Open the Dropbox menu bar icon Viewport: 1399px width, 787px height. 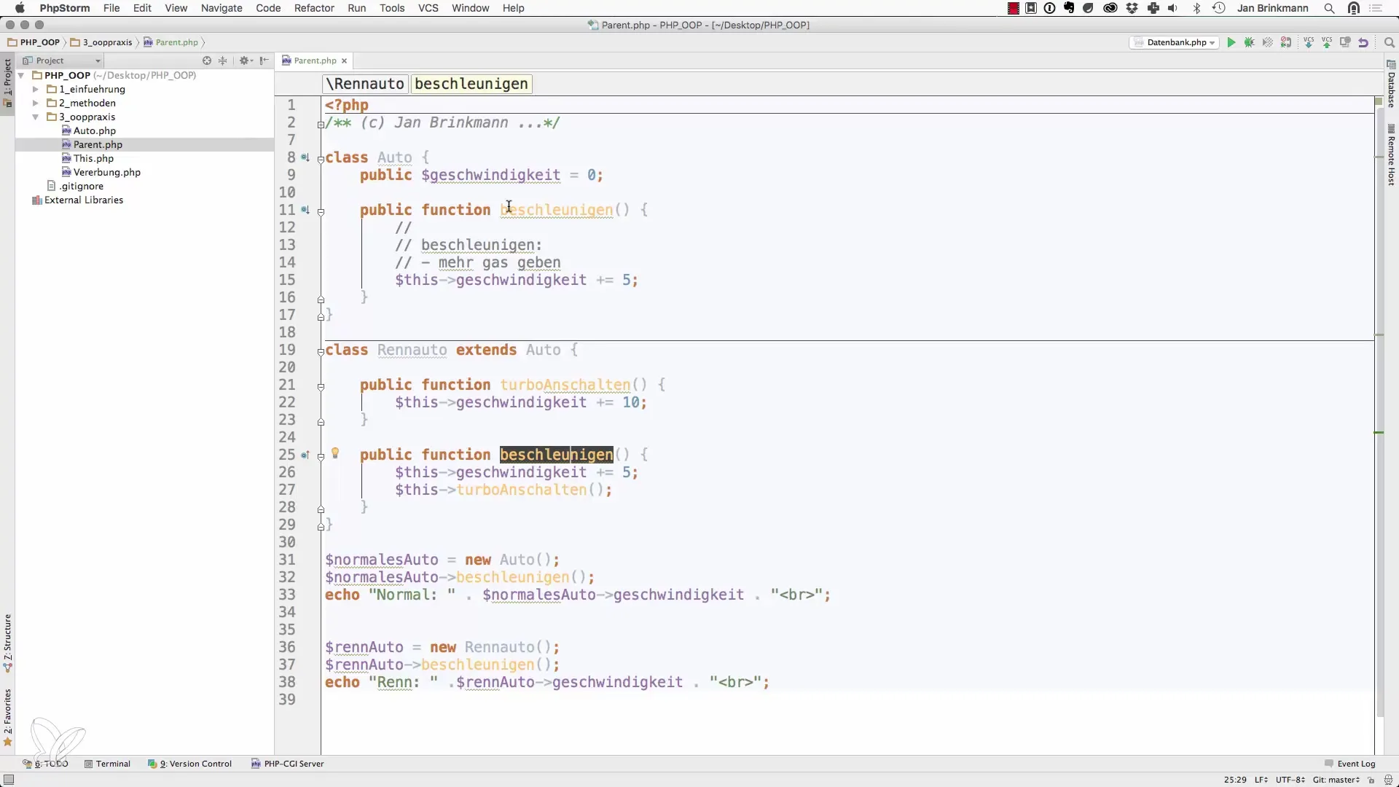click(1132, 8)
